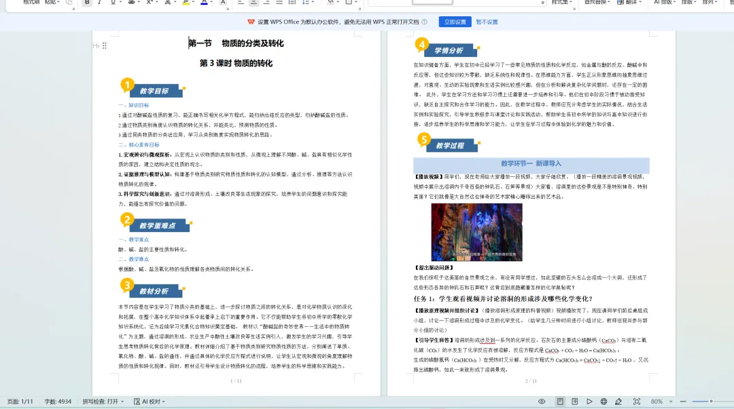The height and width of the screenshot is (409, 734).
Task: Align text left
Action: point(240,2)
